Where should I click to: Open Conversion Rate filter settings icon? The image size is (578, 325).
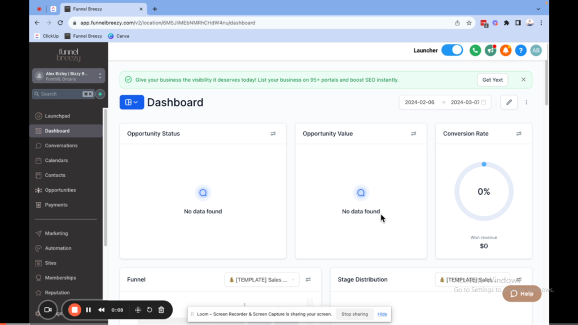(519, 134)
